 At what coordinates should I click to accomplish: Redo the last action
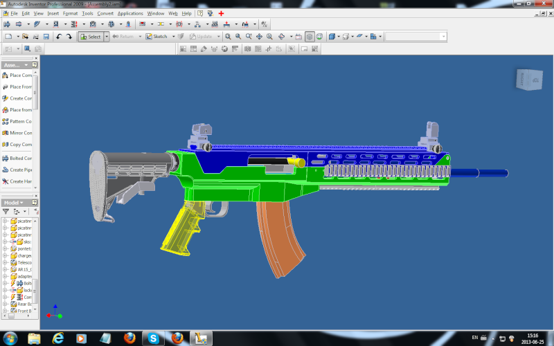(x=69, y=37)
